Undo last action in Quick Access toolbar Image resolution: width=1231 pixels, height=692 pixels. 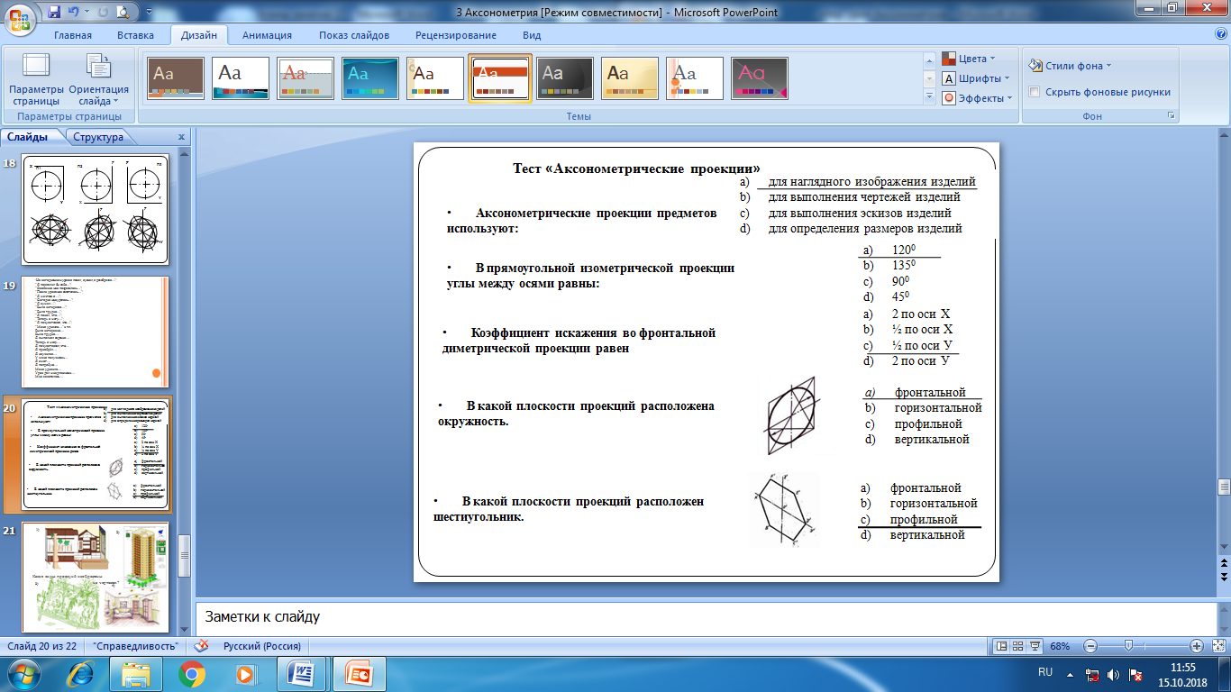click(74, 12)
